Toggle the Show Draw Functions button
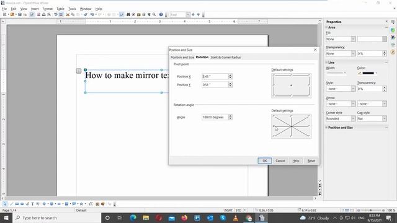Viewport: 397px width, 223px height. 122,15
